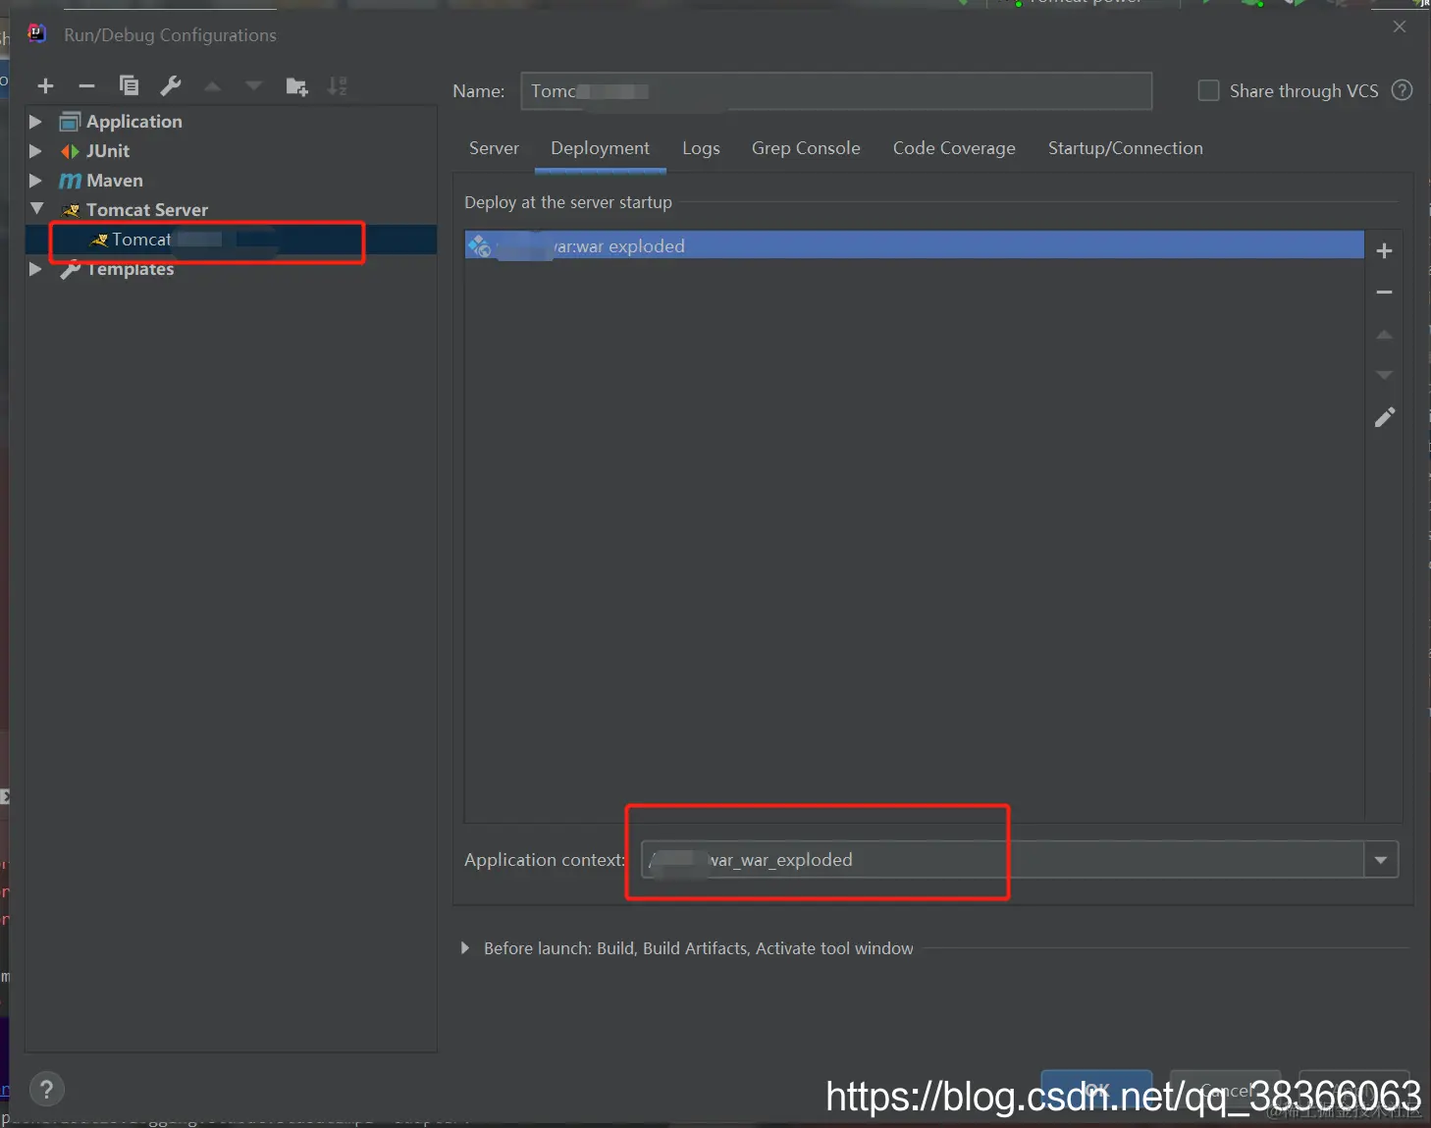Edit artifact pencil icon
This screenshot has height=1128, width=1431.
click(x=1384, y=417)
